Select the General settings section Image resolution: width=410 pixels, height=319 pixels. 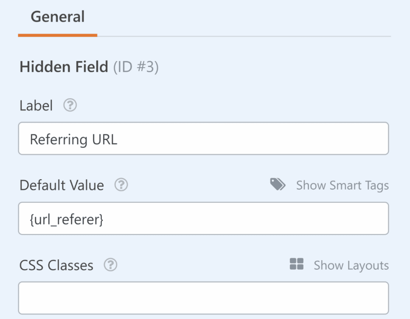57,17
